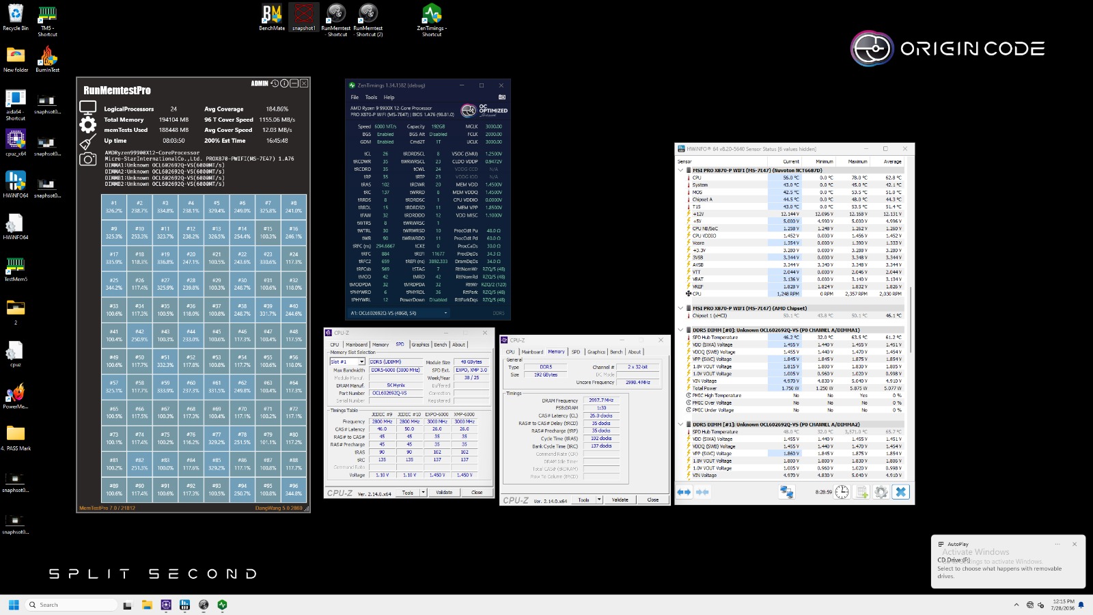The height and width of the screenshot is (615, 1093).
Task: Open the BenchMate desktop shortcut
Action: 271,14
